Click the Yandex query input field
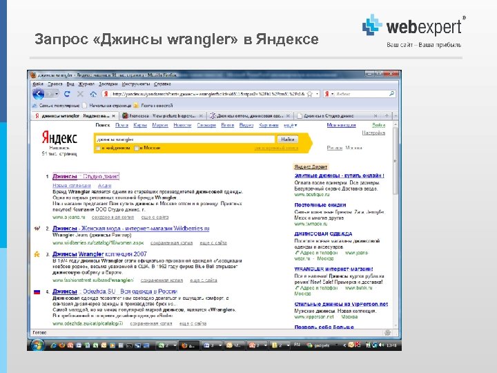 coord(185,140)
